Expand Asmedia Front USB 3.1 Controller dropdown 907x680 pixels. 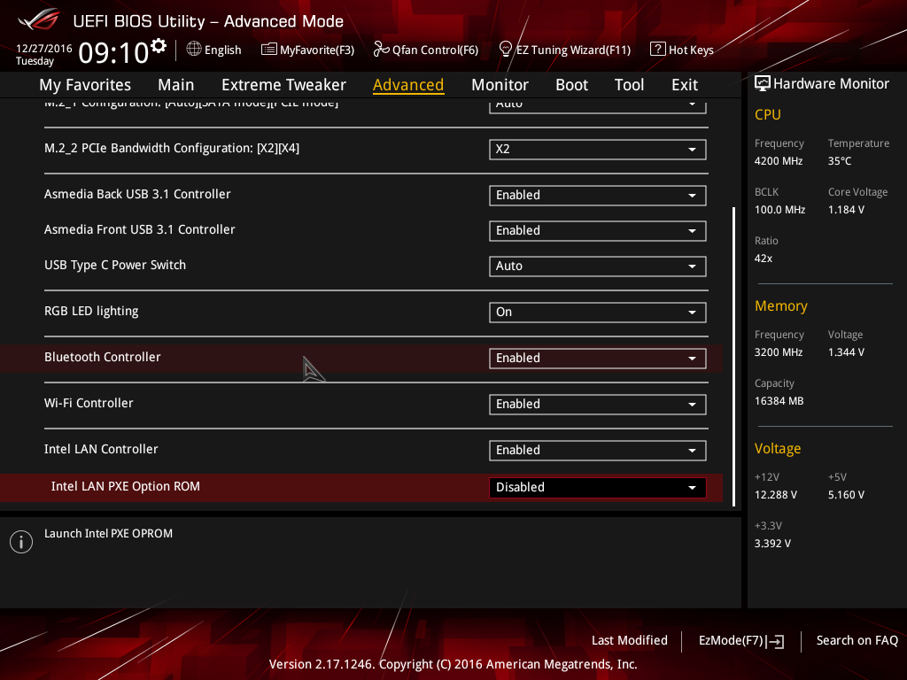point(598,231)
